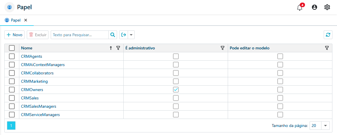This screenshot has width=337, height=135.
Task: Select the CRMSales row checkbox
Action: [x=12, y=98]
